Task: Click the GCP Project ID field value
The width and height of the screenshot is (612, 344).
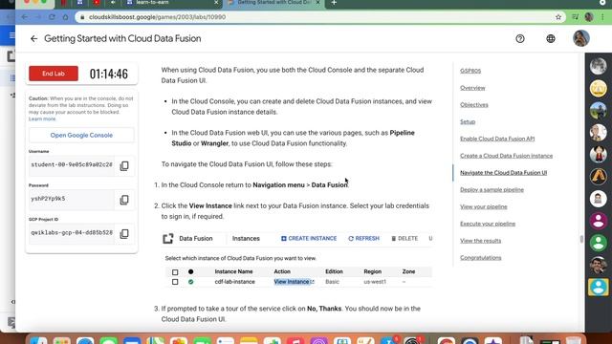Action: (x=72, y=233)
